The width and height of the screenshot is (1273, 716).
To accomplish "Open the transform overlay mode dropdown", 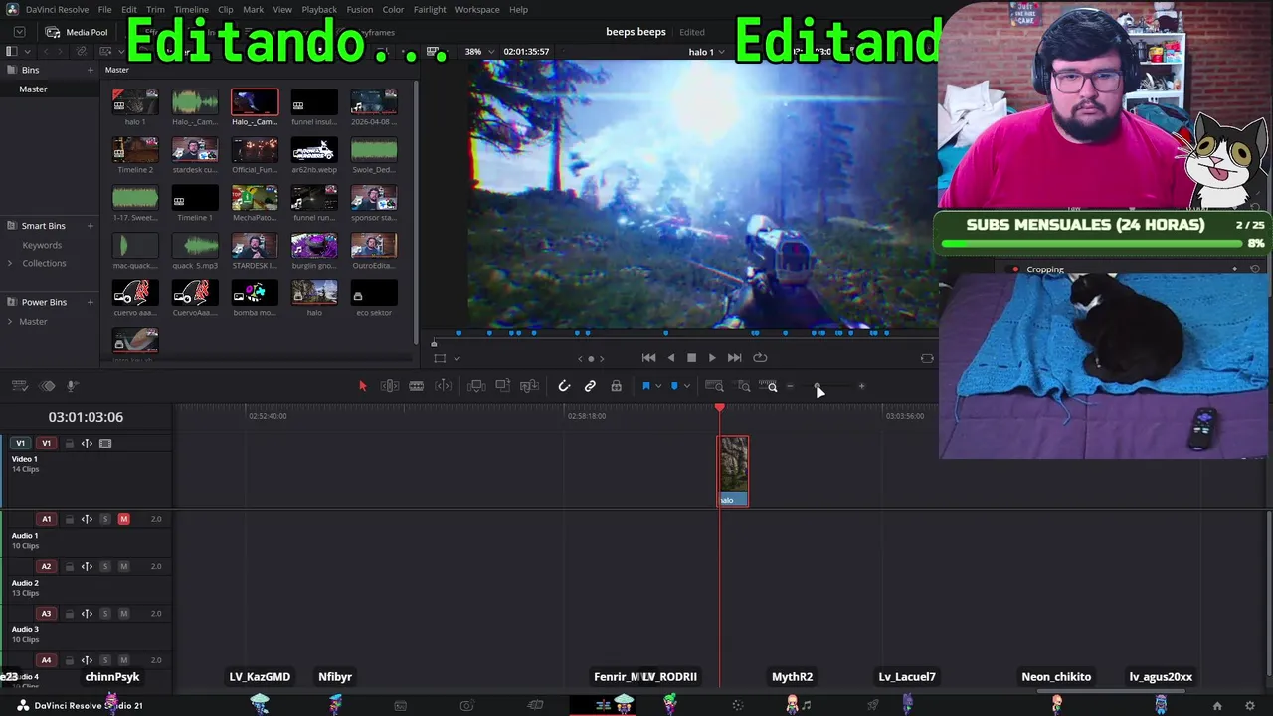I will [456, 358].
